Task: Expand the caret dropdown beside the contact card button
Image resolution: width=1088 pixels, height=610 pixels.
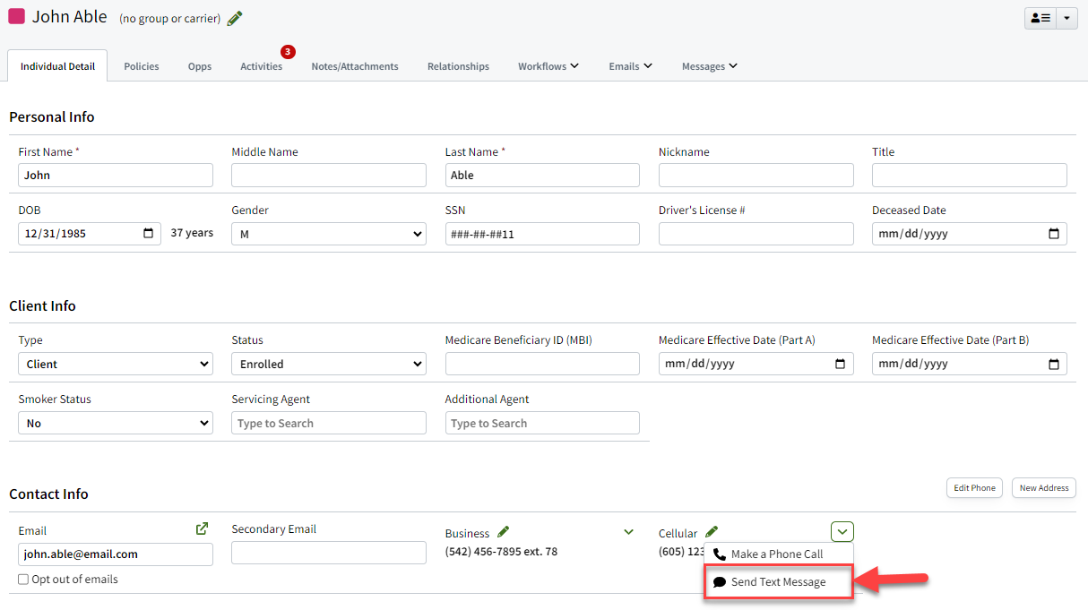Action: (1066, 18)
